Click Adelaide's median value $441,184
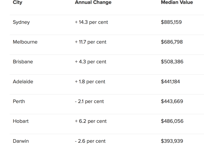This screenshot has height=145, width=204. (x=170, y=81)
